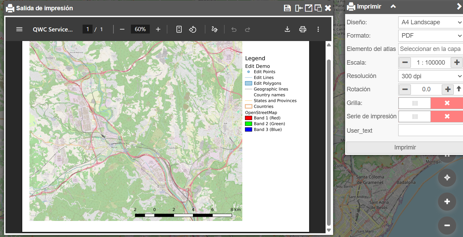
Task: Open the Diseño dropdown
Action: point(430,22)
